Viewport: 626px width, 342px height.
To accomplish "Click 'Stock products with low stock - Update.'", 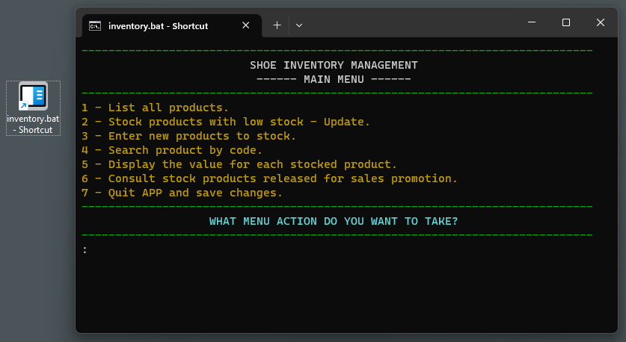I will click(226, 122).
